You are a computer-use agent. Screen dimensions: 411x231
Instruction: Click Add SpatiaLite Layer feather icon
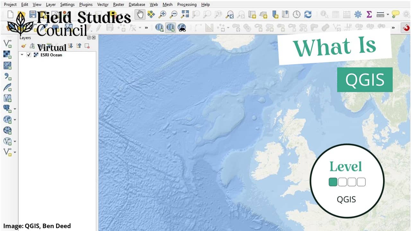[7, 87]
